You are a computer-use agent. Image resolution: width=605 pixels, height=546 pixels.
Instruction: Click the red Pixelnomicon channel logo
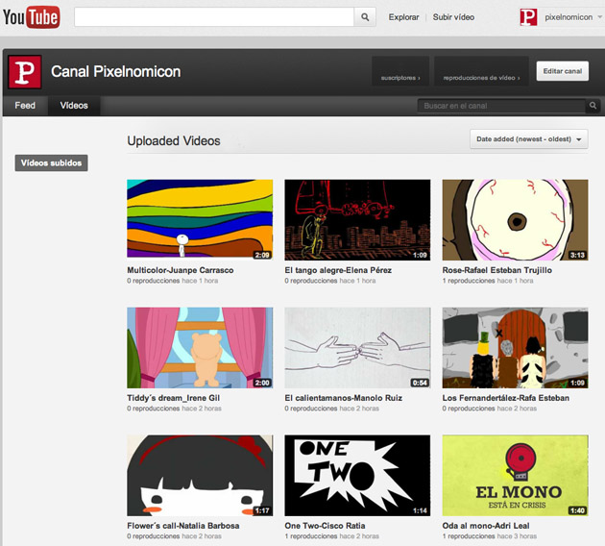(x=24, y=72)
